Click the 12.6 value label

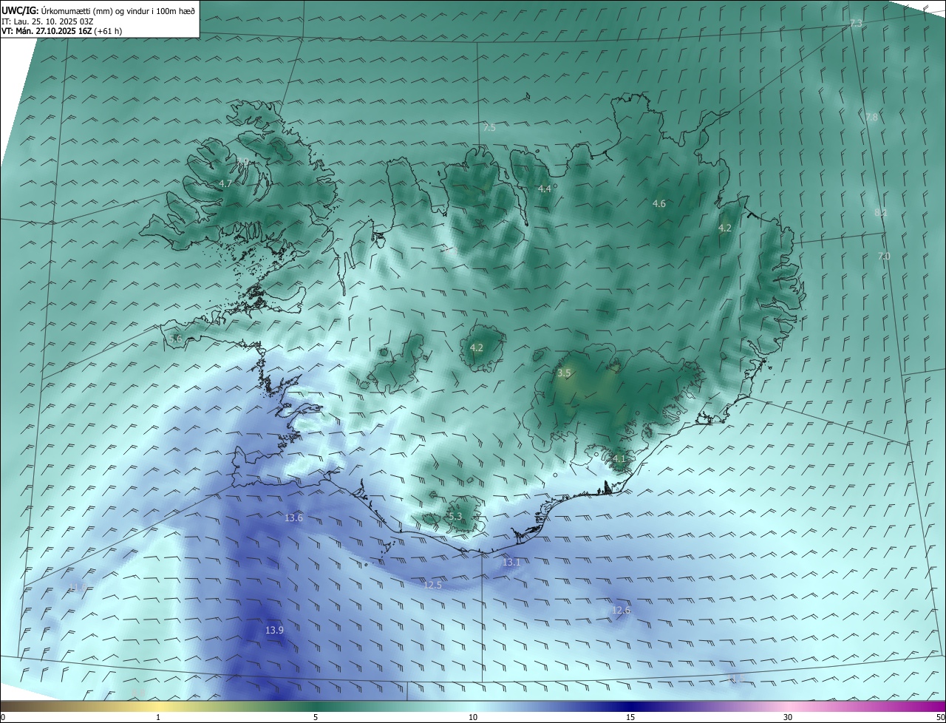tap(622, 611)
